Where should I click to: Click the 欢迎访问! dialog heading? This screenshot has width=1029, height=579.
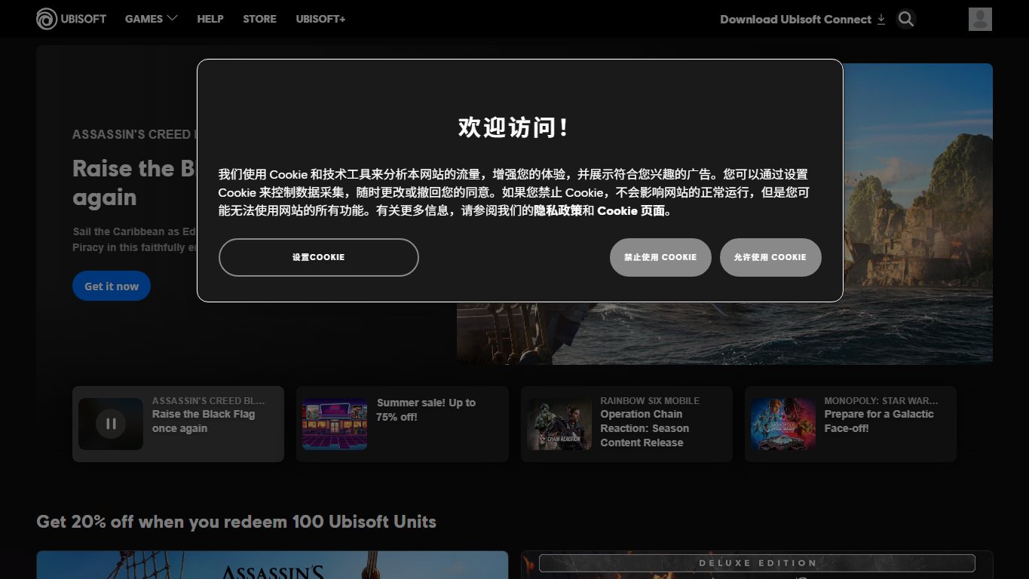[513, 127]
